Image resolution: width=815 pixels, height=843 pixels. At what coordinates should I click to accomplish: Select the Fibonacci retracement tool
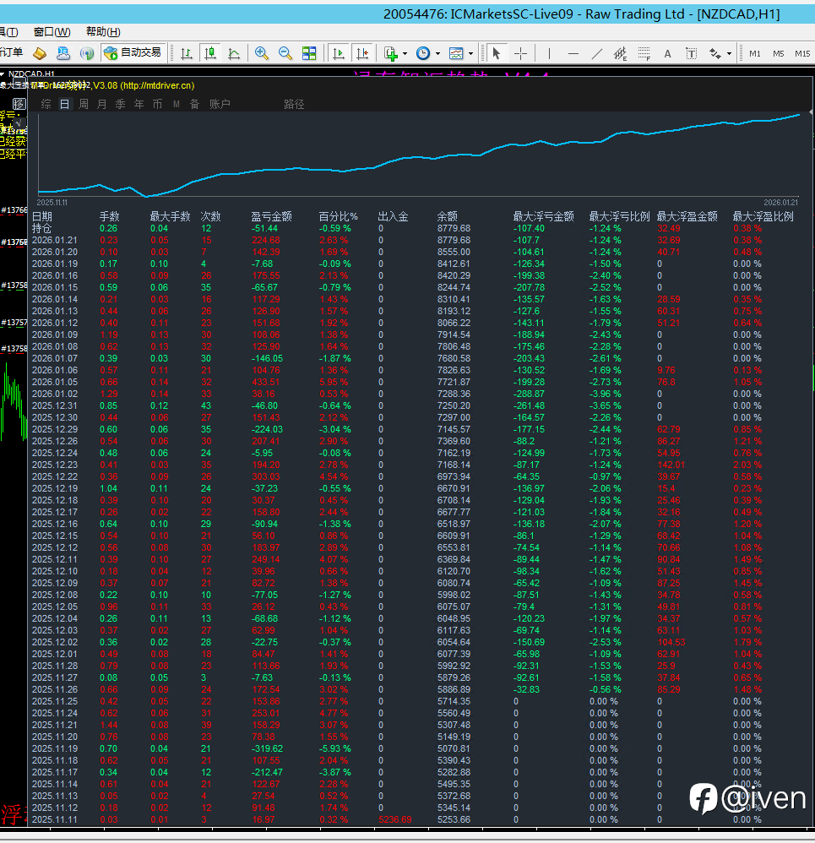coord(644,53)
